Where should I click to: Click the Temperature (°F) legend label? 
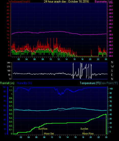90,83
